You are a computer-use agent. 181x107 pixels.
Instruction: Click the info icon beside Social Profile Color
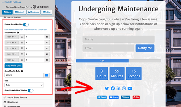coord(22,71)
